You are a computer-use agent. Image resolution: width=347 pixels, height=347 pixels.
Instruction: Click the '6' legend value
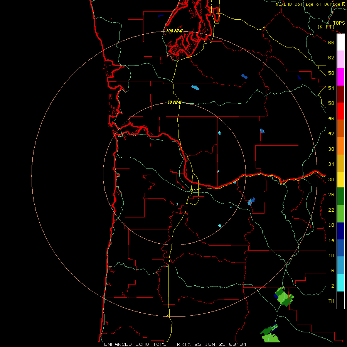pos(332,271)
